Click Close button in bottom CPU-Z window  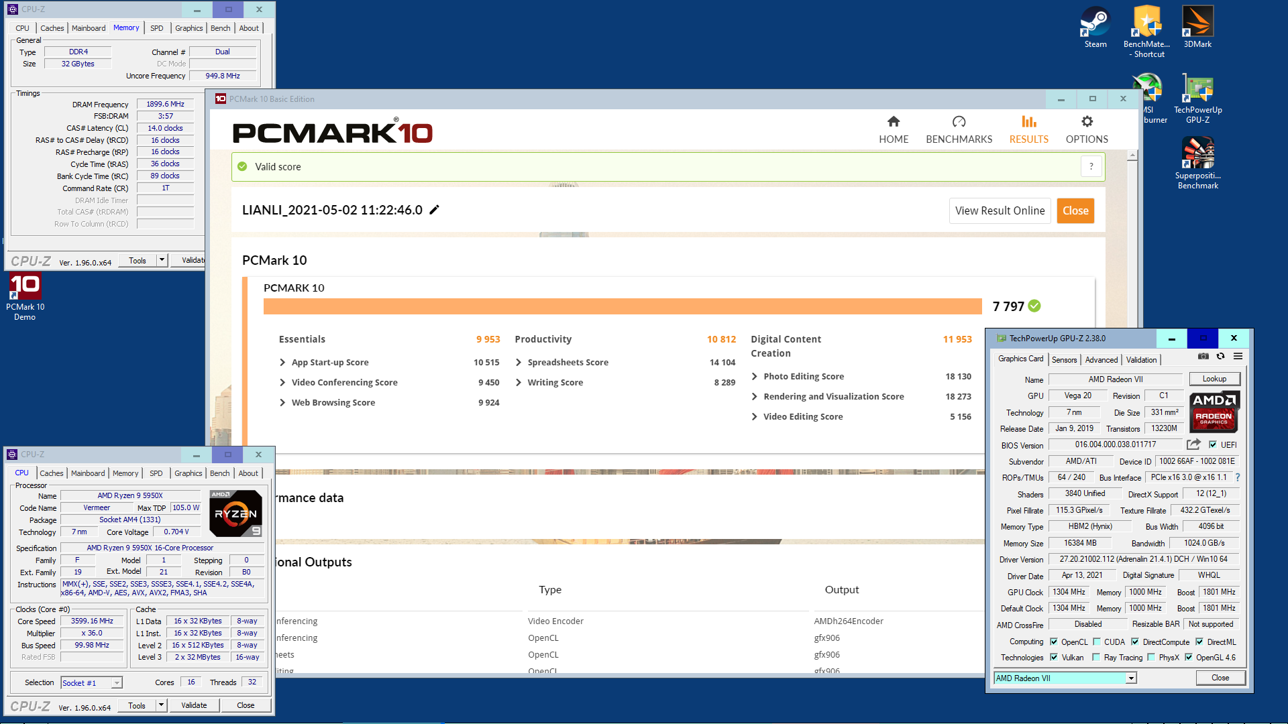(x=246, y=705)
